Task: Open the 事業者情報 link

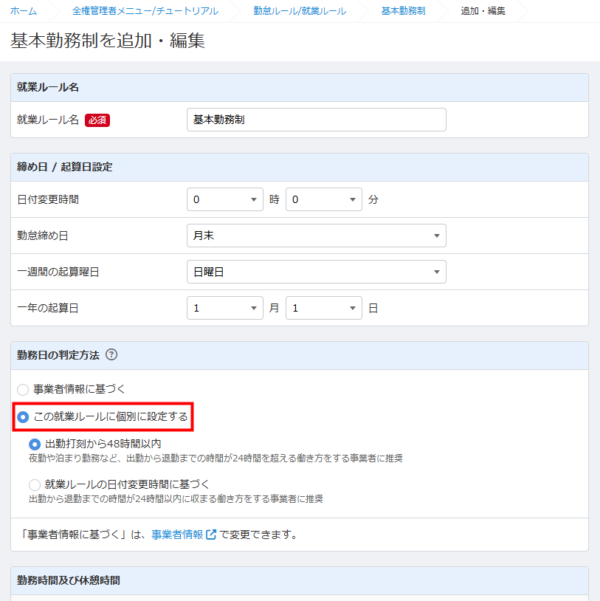Action: [x=177, y=535]
